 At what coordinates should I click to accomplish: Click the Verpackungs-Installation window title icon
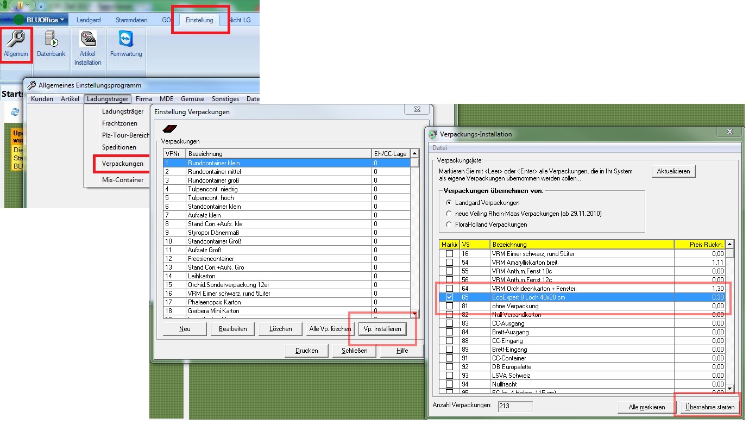[433, 134]
